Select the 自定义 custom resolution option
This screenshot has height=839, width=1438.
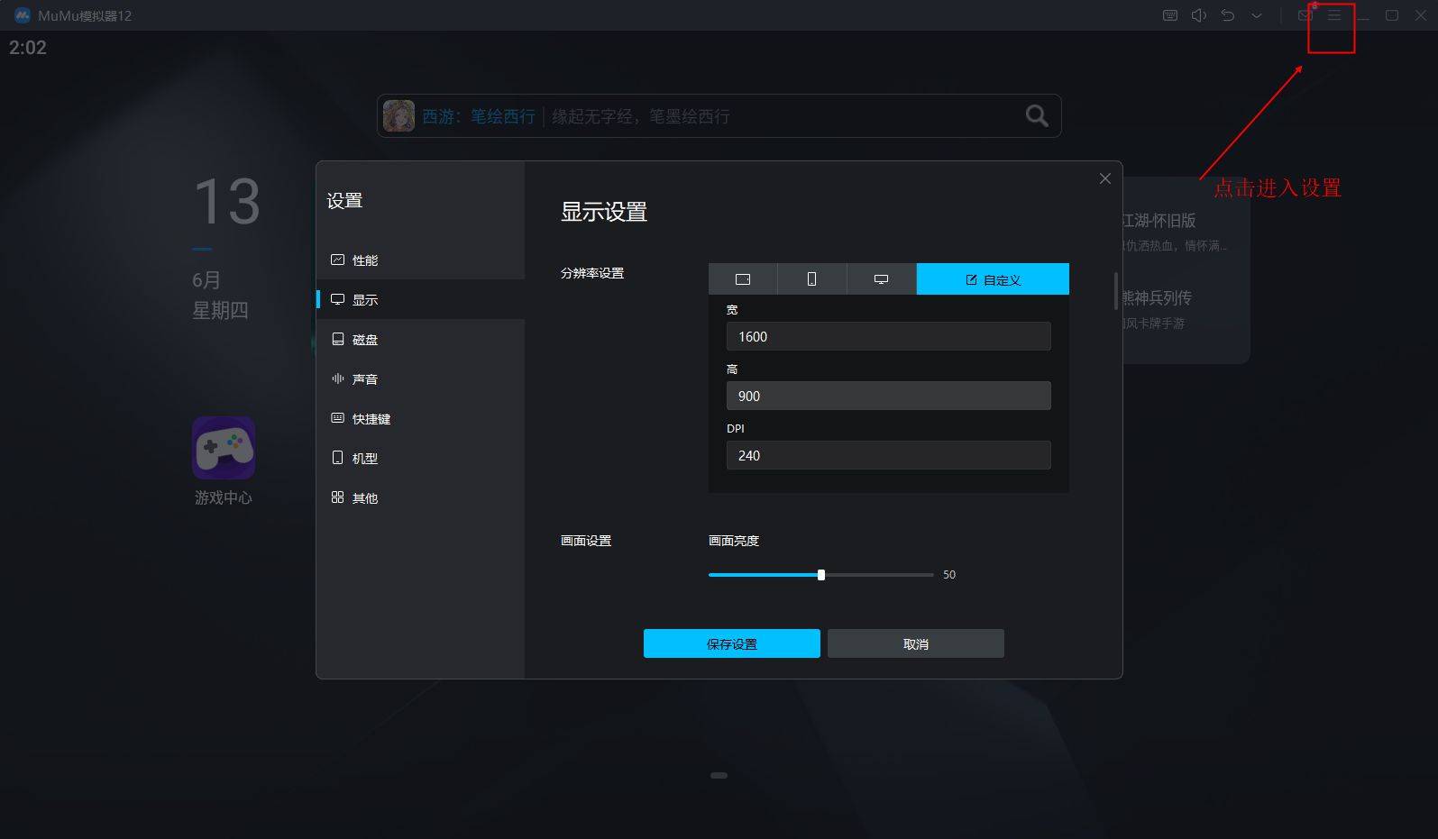click(993, 279)
